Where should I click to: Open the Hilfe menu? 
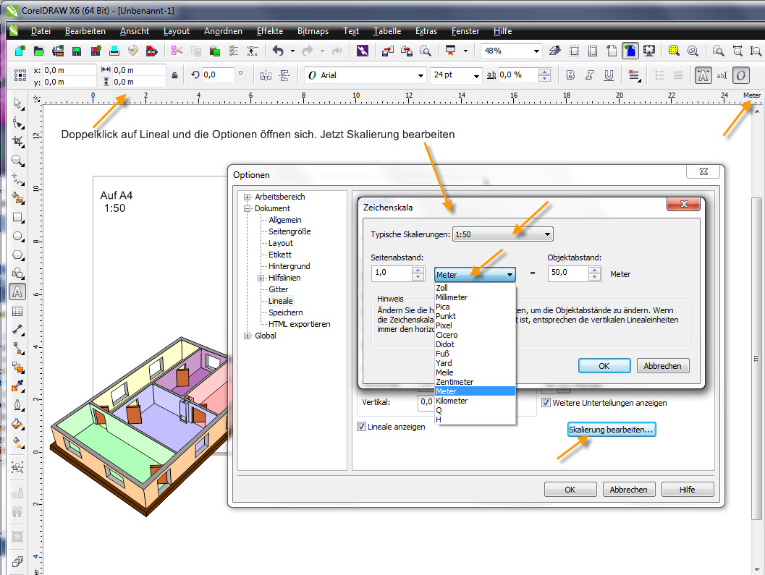click(502, 31)
